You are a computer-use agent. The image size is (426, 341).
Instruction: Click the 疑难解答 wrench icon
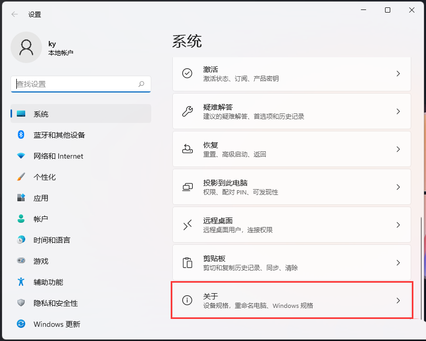click(x=188, y=111)
